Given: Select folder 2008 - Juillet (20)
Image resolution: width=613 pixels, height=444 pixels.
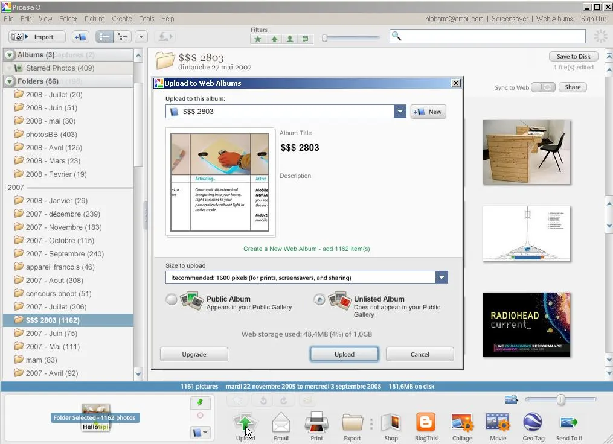Looking at the screenshot, I should click(x=54, y=95).
